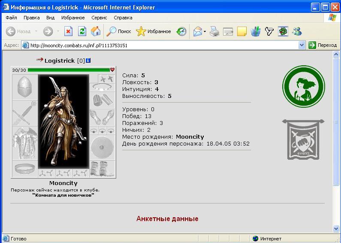The image size is (341, 243).
Task: Click the empty necklace slot
Action: [102, 87]
